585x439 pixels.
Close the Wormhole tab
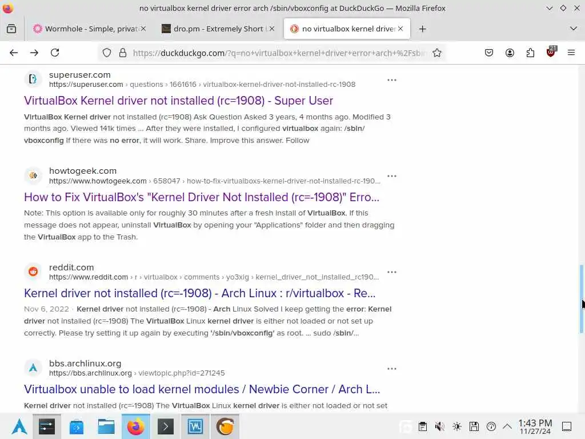pyautogui.click(x=143, y=29)
